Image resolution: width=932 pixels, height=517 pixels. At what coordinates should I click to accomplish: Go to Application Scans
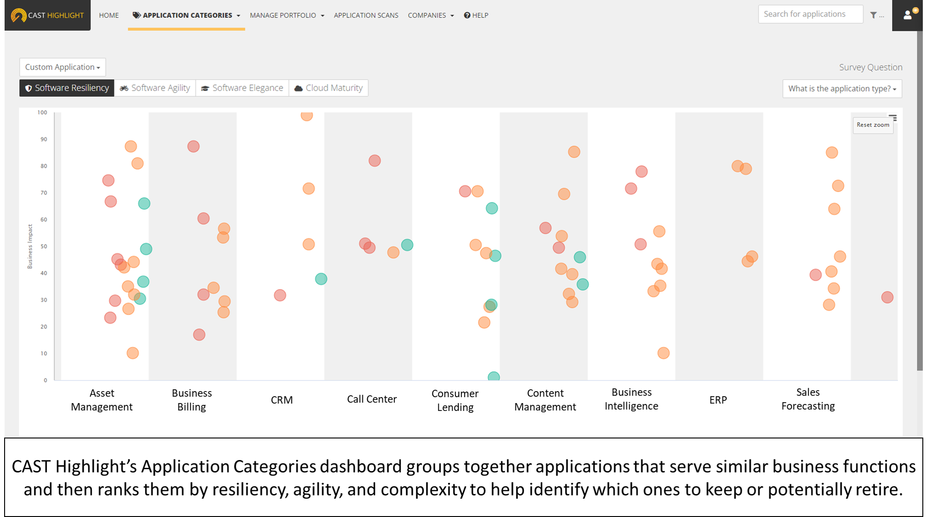tap(366, 15)
